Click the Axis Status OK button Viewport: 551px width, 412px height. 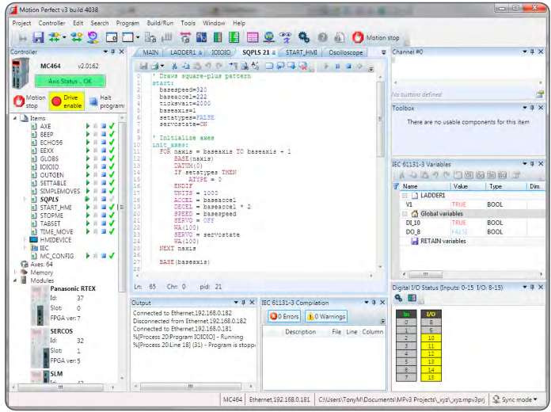(70, 82)
